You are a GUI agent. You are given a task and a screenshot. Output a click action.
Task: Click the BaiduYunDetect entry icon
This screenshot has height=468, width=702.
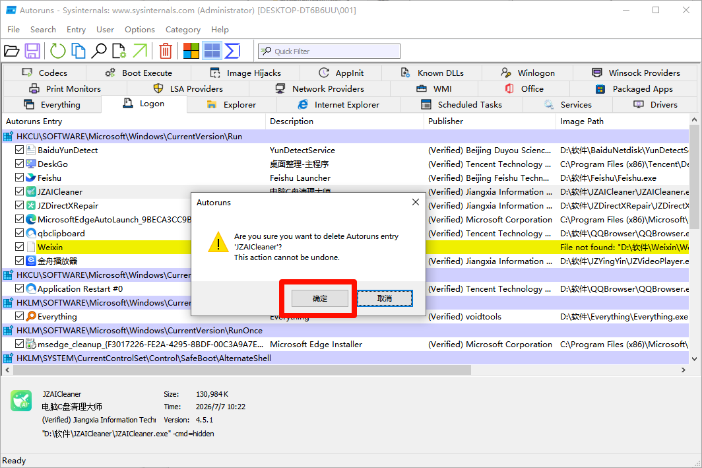[x=31, y=150]
